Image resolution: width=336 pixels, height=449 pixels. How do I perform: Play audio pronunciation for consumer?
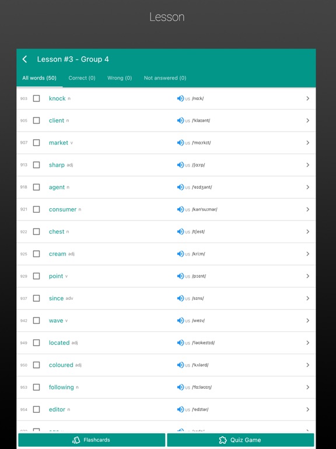point(180,209)
